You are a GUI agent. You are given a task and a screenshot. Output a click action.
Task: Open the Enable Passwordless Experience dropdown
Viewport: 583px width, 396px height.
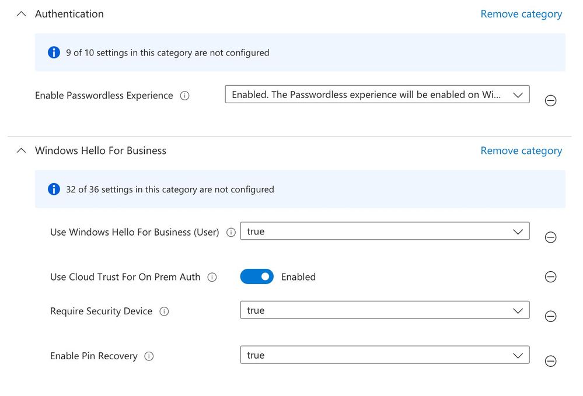click(377, 94)
